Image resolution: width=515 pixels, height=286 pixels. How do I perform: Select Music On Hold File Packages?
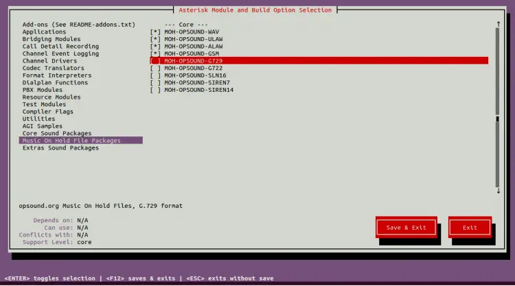pyautogui.click(x=81, y=141)
